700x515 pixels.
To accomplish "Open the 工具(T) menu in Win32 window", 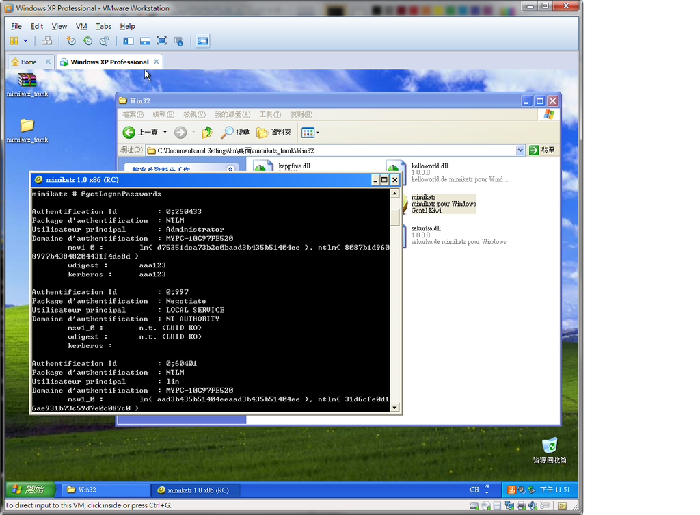I will [x=270, y=114].
